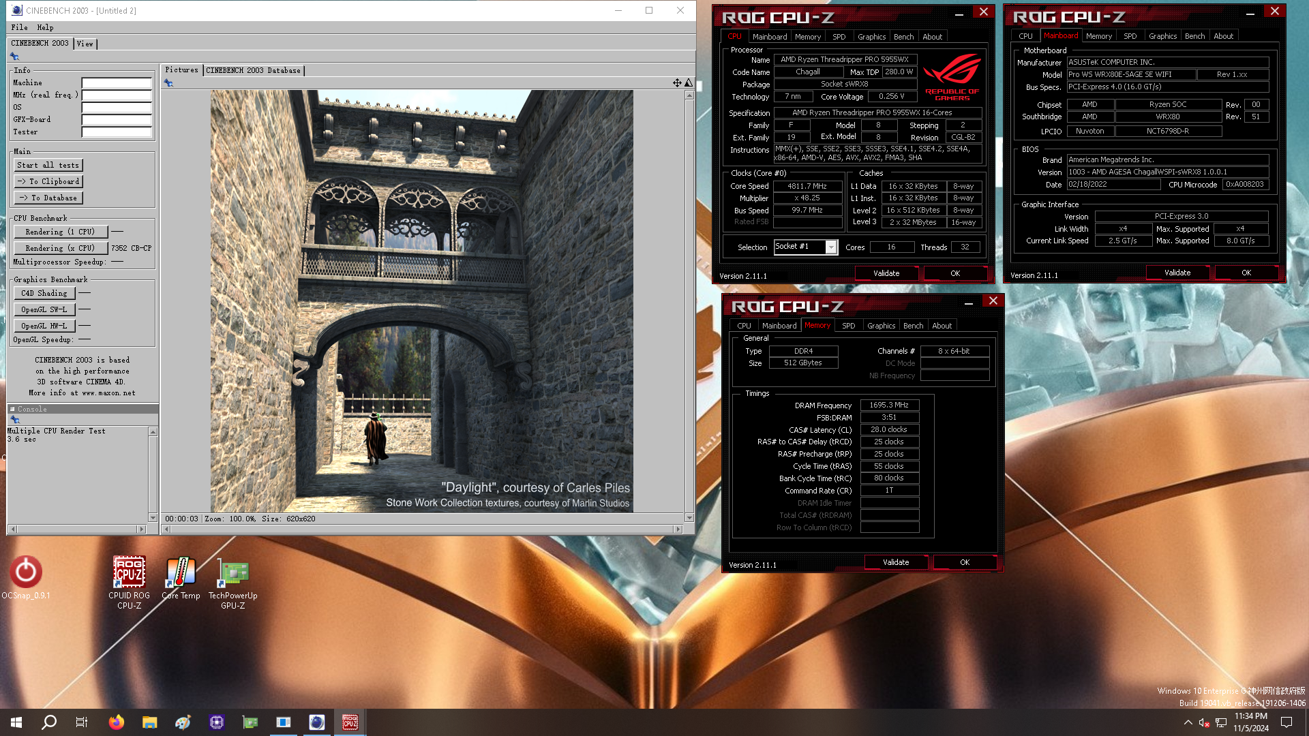Switch to the CINEBENCH 2003 Database tab
This screenshot has width=1309, height=736.
click(254, 70)
